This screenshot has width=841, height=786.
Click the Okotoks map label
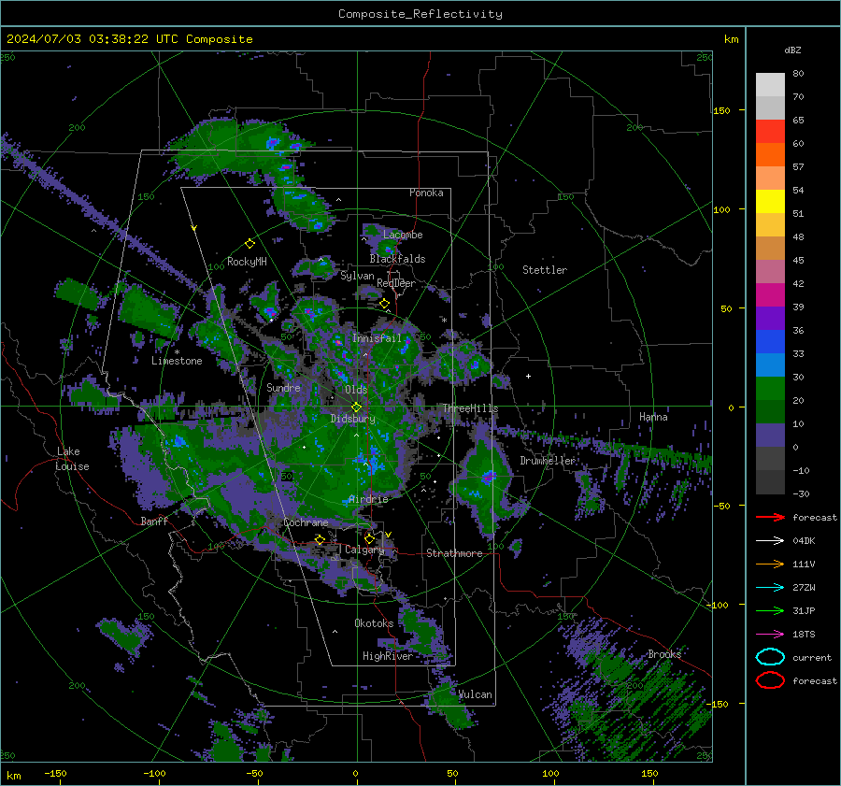click(x=374, y=623)
